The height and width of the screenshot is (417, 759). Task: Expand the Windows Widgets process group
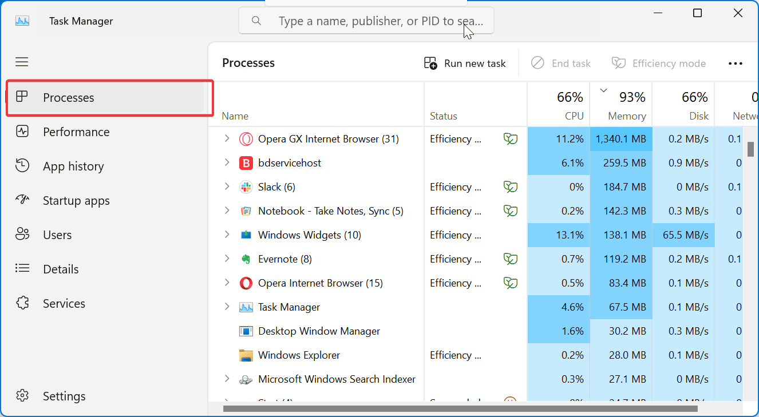[227, 235]
